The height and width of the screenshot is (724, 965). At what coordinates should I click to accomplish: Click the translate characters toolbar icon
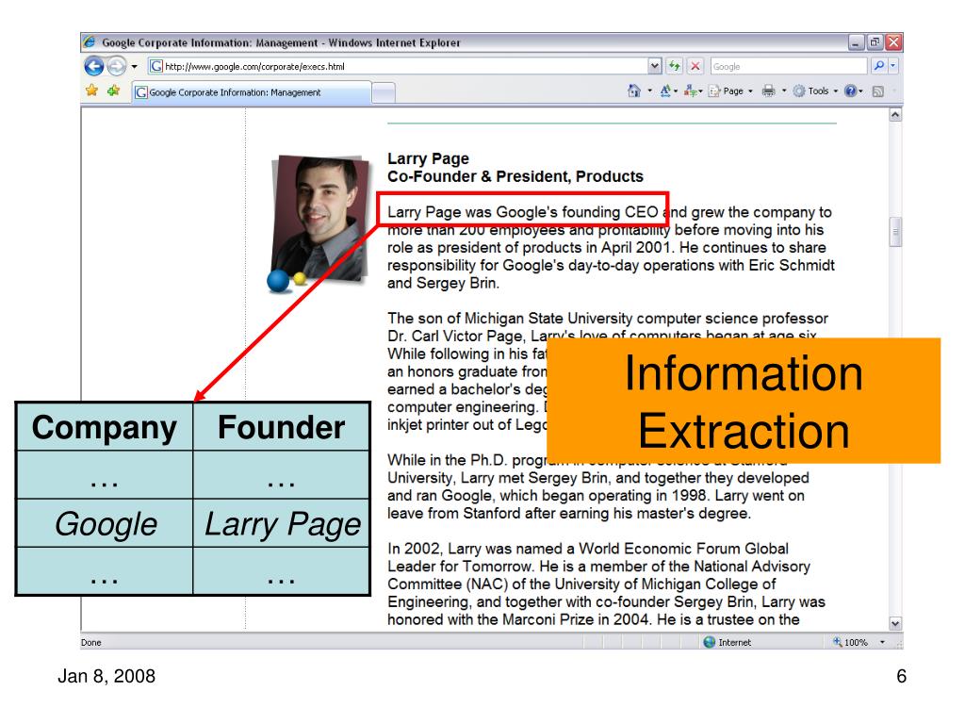[x=691, y=91]
